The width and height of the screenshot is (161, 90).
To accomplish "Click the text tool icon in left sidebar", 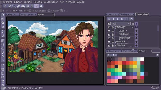I will pos(3,73).
